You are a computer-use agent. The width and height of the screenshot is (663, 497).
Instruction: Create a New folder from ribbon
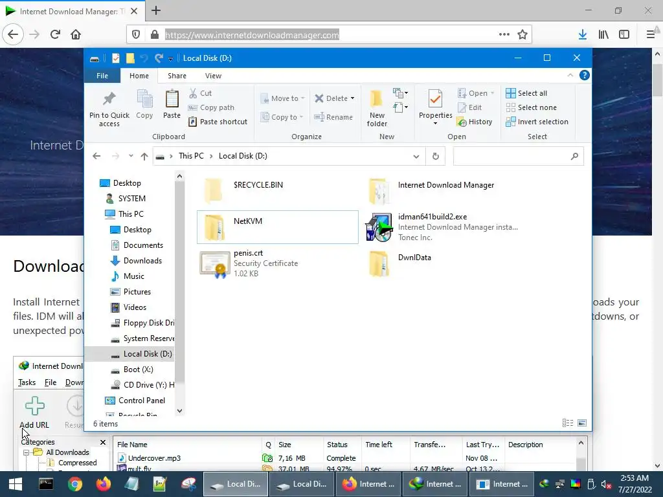377,108
